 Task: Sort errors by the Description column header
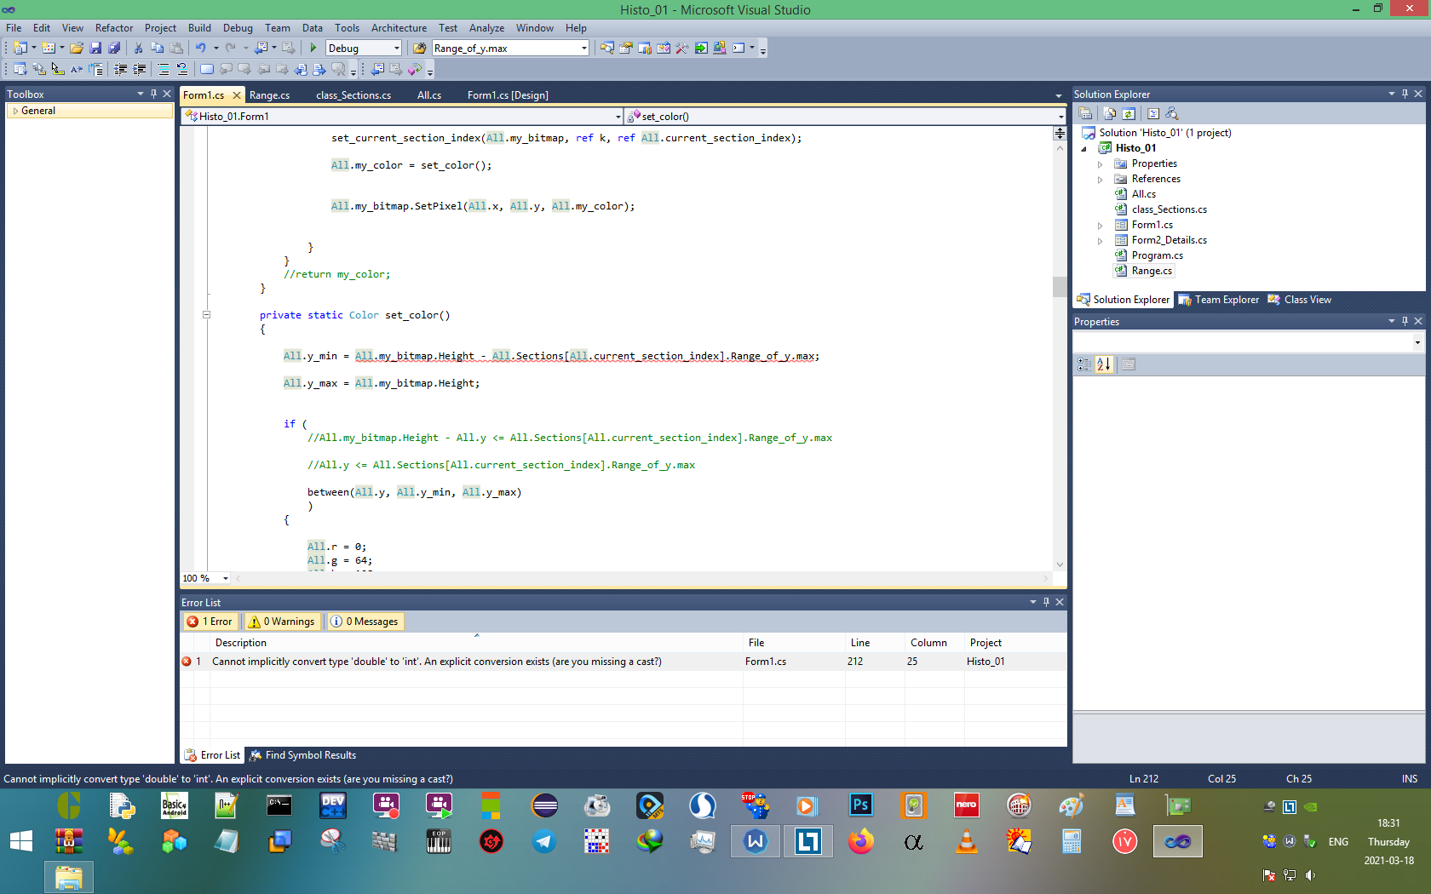coord(476,643)
